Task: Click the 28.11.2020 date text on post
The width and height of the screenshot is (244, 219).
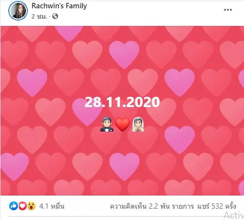Action: [122, 102]
